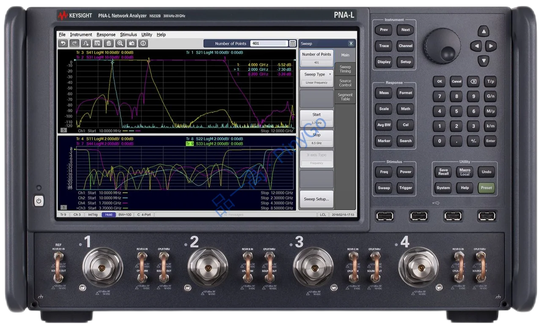Open the Utility menu
Screen dimensions: 539x330
pyautogui.click(x=147, y=35)
